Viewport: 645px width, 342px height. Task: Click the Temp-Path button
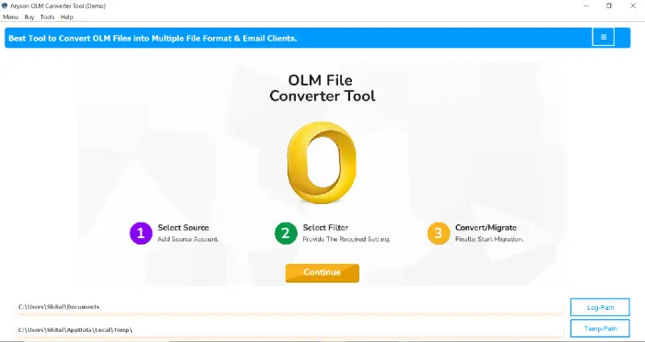(600, 328)
